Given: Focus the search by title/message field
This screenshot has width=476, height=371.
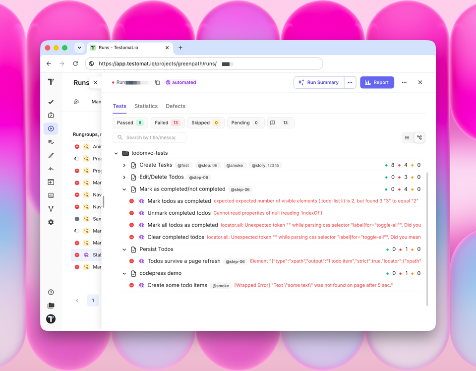Looking at the screenshot, I should (x=149, y=137).
